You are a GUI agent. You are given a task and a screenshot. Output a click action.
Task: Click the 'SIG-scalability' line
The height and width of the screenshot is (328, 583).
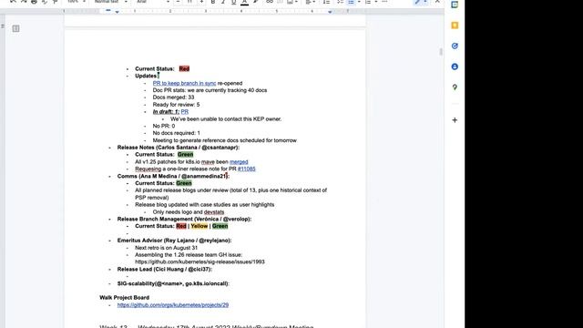(173, 283)
